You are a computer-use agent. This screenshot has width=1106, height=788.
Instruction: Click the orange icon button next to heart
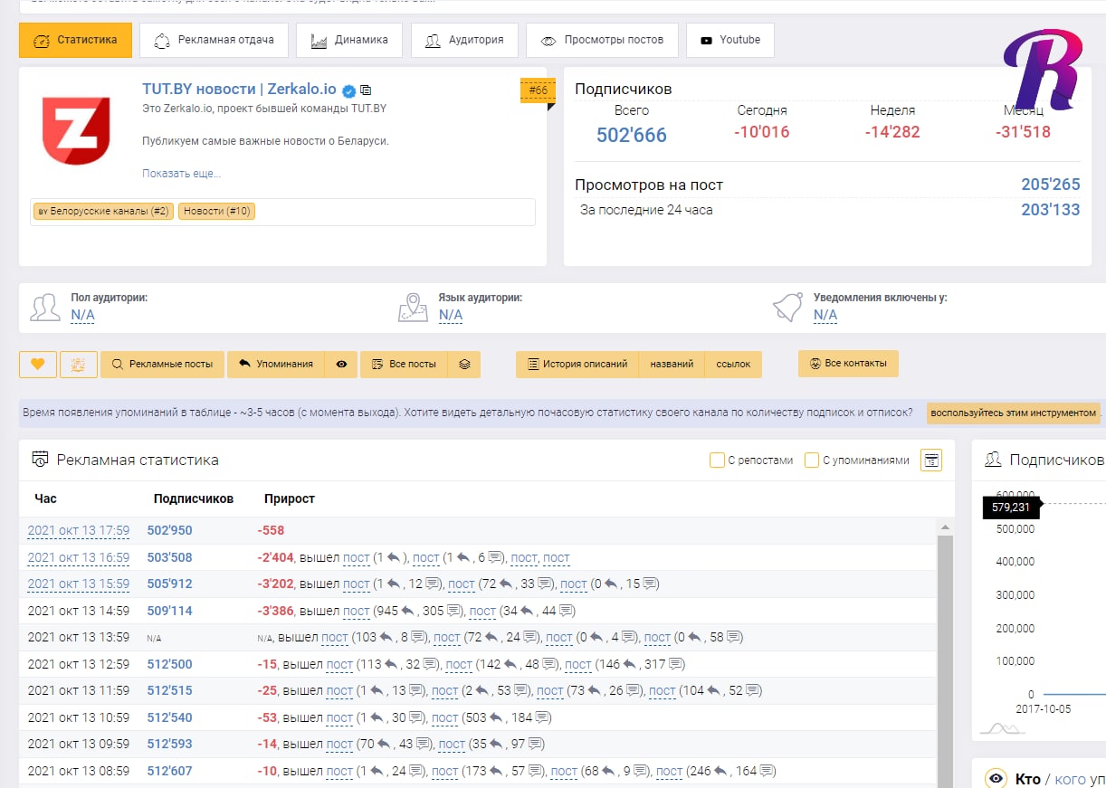coord(79,365)
